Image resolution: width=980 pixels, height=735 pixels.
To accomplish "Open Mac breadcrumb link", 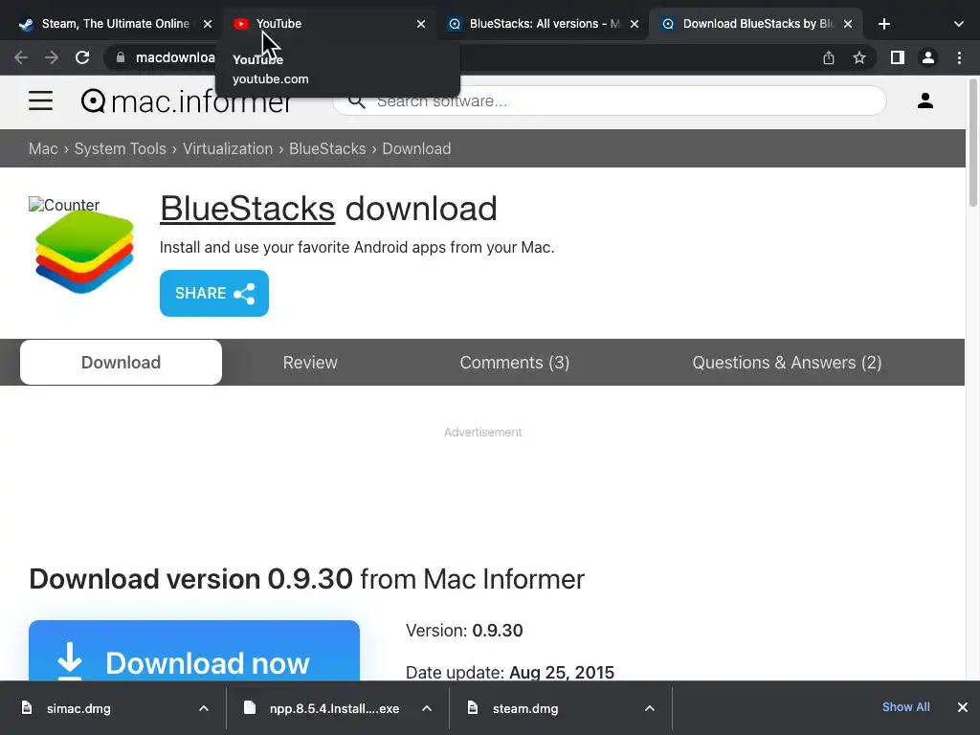I will pos(43,148).
